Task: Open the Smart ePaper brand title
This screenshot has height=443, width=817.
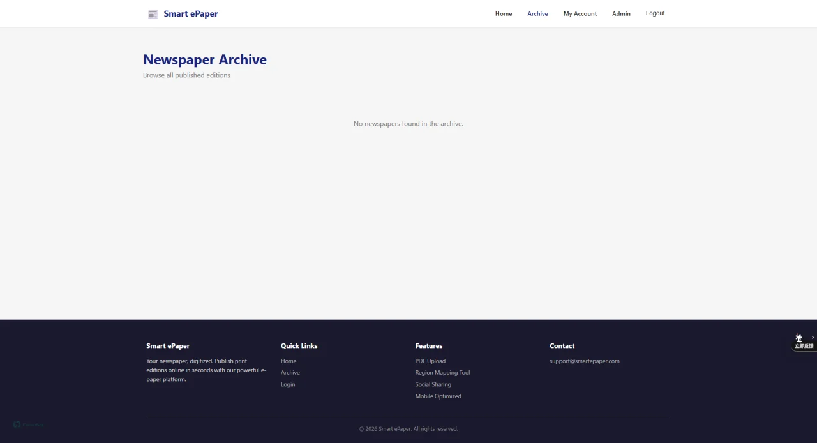Action: click(190, 14)
